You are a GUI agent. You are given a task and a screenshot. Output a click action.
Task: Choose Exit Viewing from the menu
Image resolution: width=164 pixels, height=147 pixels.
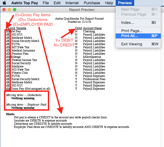[x=138, y=44]
